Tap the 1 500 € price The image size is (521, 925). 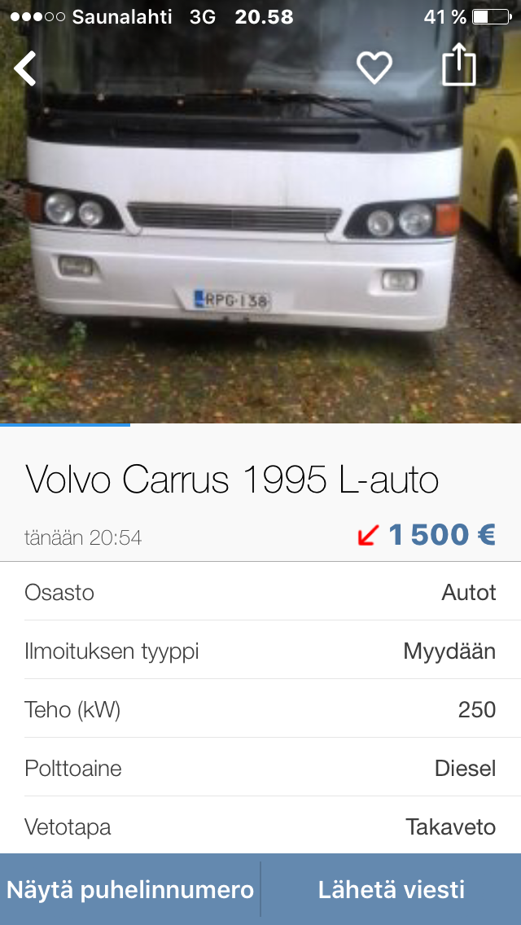(x=441, y=535)
